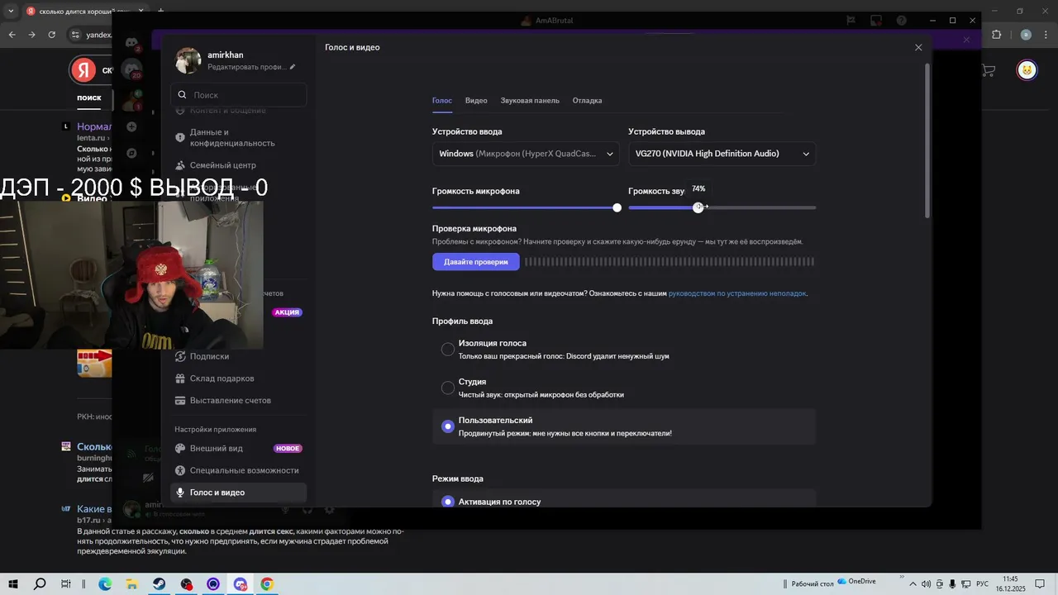
Task: Click the add server plus icon
Action: (x=131, y=126)
